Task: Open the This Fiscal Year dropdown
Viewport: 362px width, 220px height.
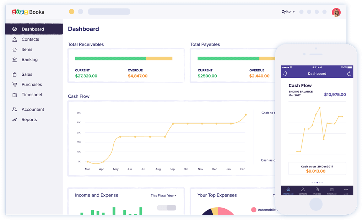Action: (x=164, y=195)
